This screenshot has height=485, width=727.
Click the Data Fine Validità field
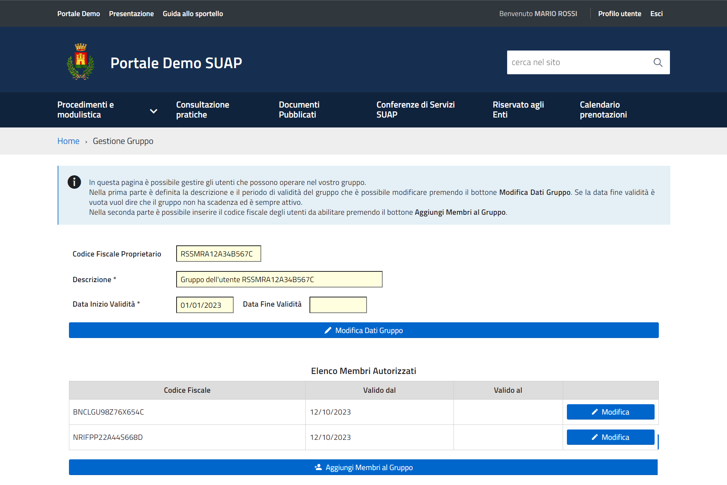[338, 305]
